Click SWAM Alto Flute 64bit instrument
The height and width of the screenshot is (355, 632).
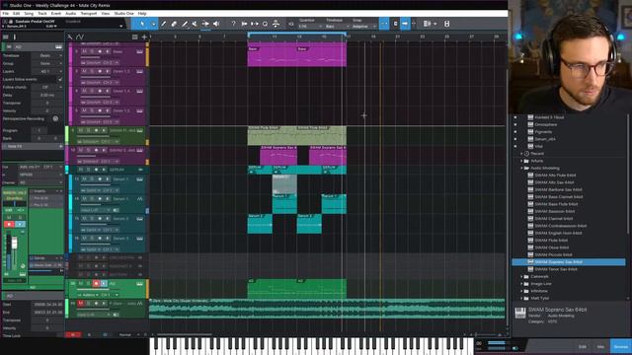[555, 176]
